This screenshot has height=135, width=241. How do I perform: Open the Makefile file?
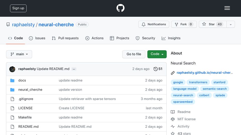pyautogui.click(x=25, y=117)
